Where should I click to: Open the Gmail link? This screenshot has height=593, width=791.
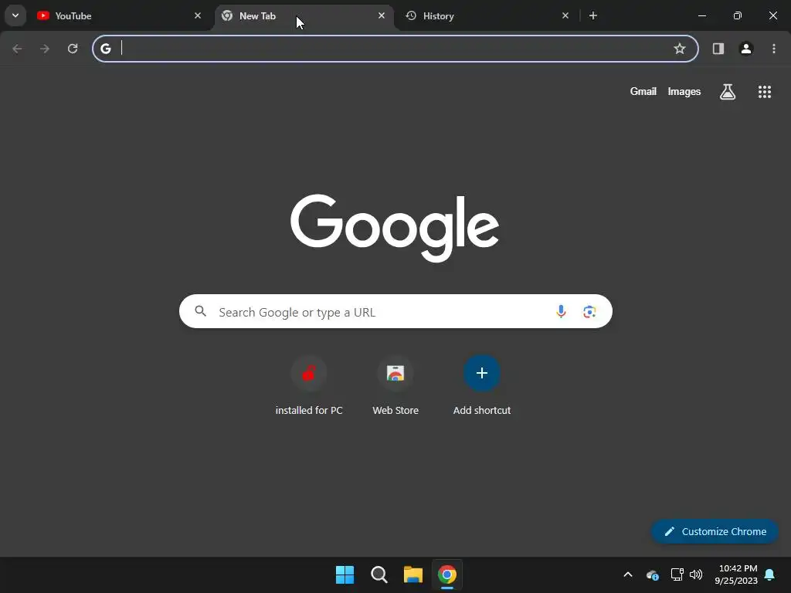pyautogui.click(x=643, y=91)
